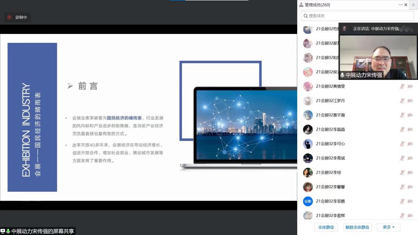Click the 解除全体静音 button
This screenshot has height=235, width=418.
coord(357,227)
